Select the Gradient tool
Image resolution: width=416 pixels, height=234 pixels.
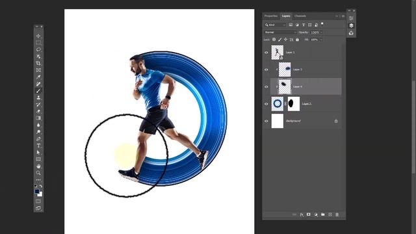tap(38, 118)
